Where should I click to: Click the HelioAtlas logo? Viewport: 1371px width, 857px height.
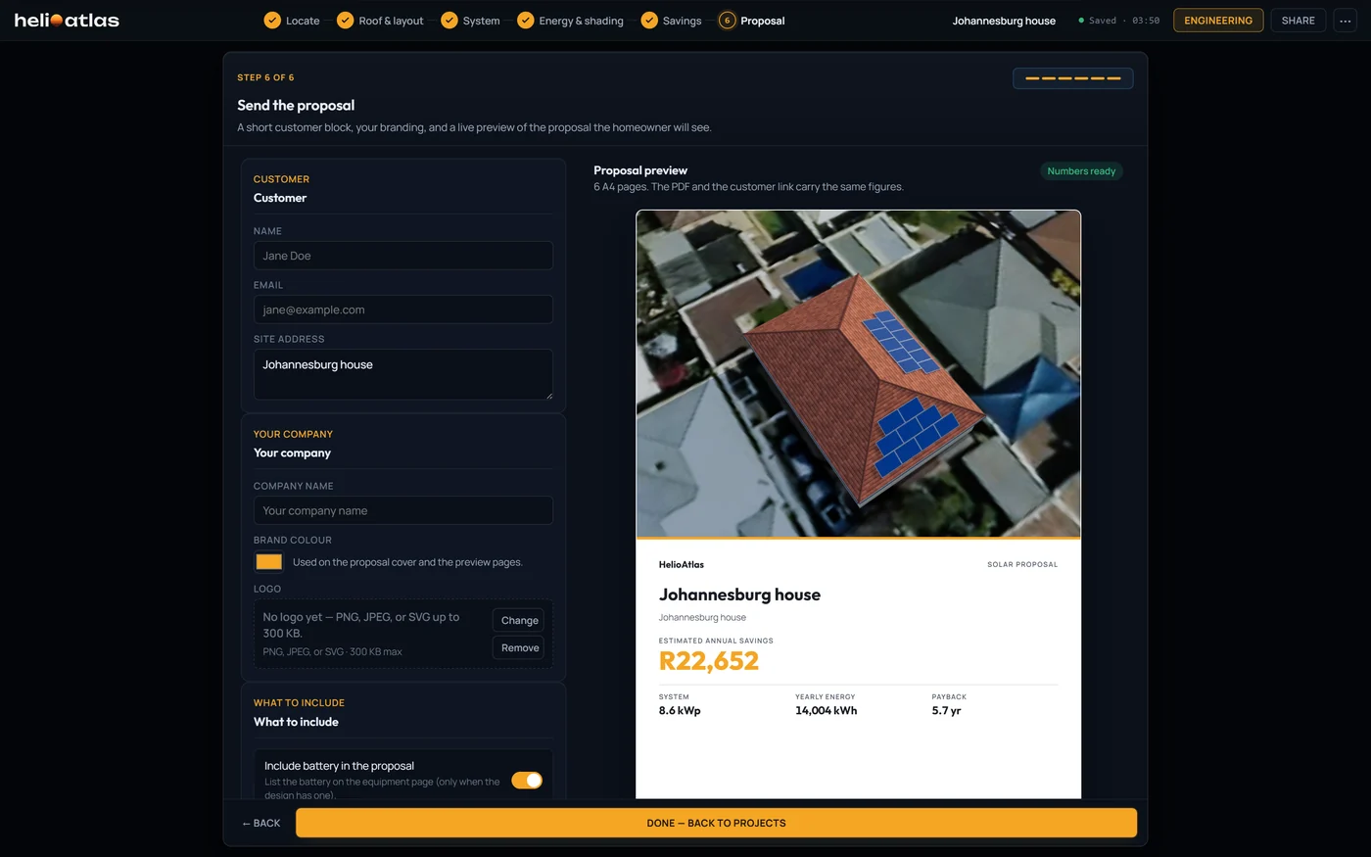(x=67, y=20)
